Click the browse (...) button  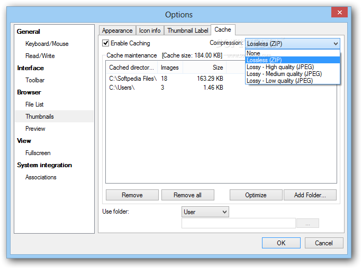tap(307, 223)
